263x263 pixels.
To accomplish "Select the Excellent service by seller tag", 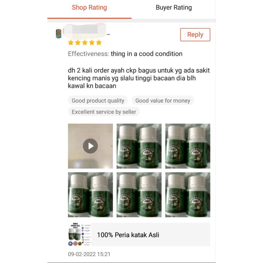I will coord(104,112).
